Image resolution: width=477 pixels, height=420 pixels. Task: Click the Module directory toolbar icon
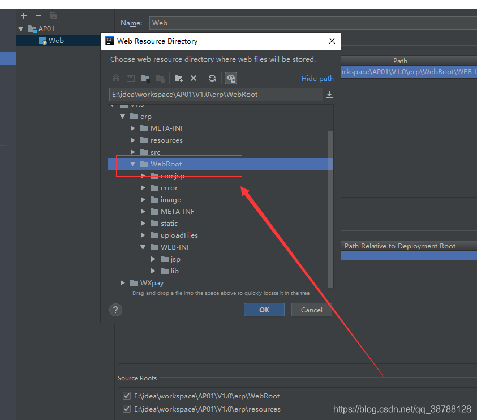[x=160, y=78]
